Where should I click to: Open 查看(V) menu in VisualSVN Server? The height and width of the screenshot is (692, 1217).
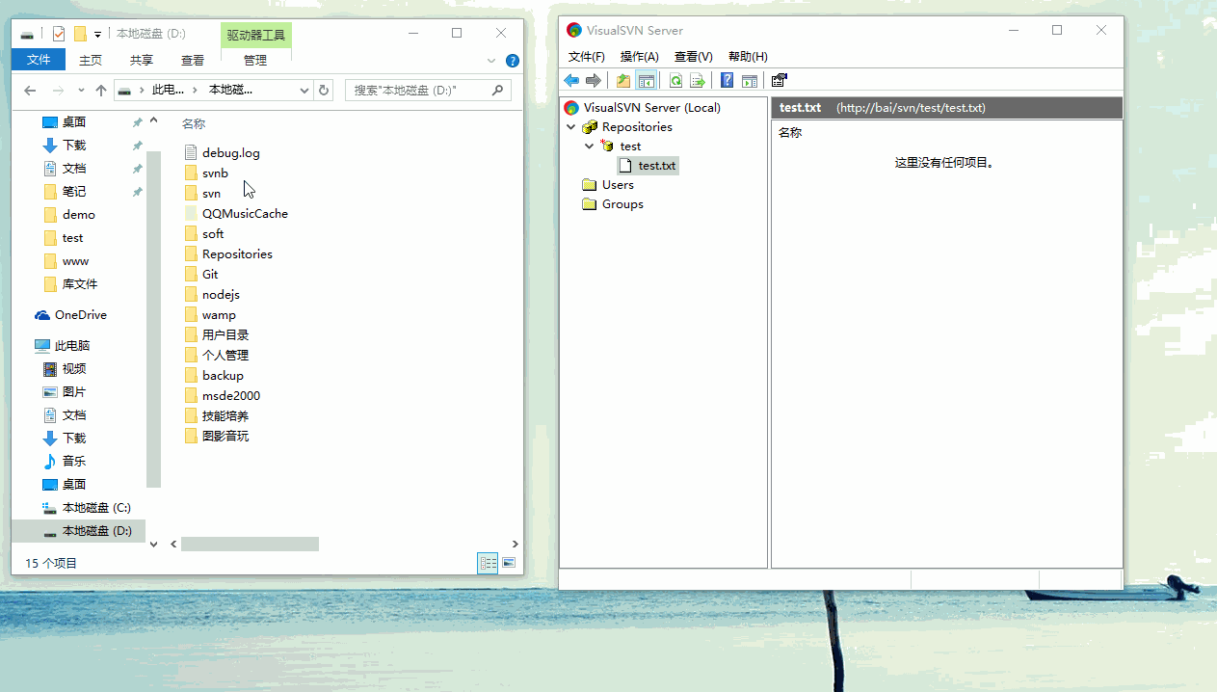[x=694, y=57]
